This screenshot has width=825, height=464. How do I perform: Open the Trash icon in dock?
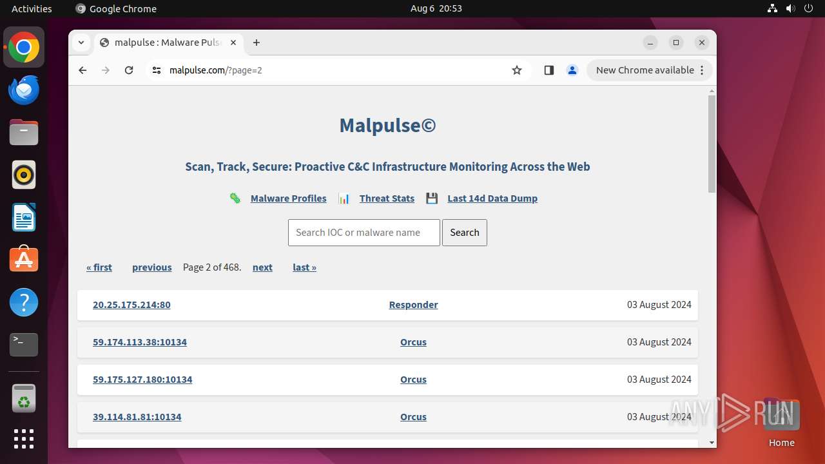24,398
